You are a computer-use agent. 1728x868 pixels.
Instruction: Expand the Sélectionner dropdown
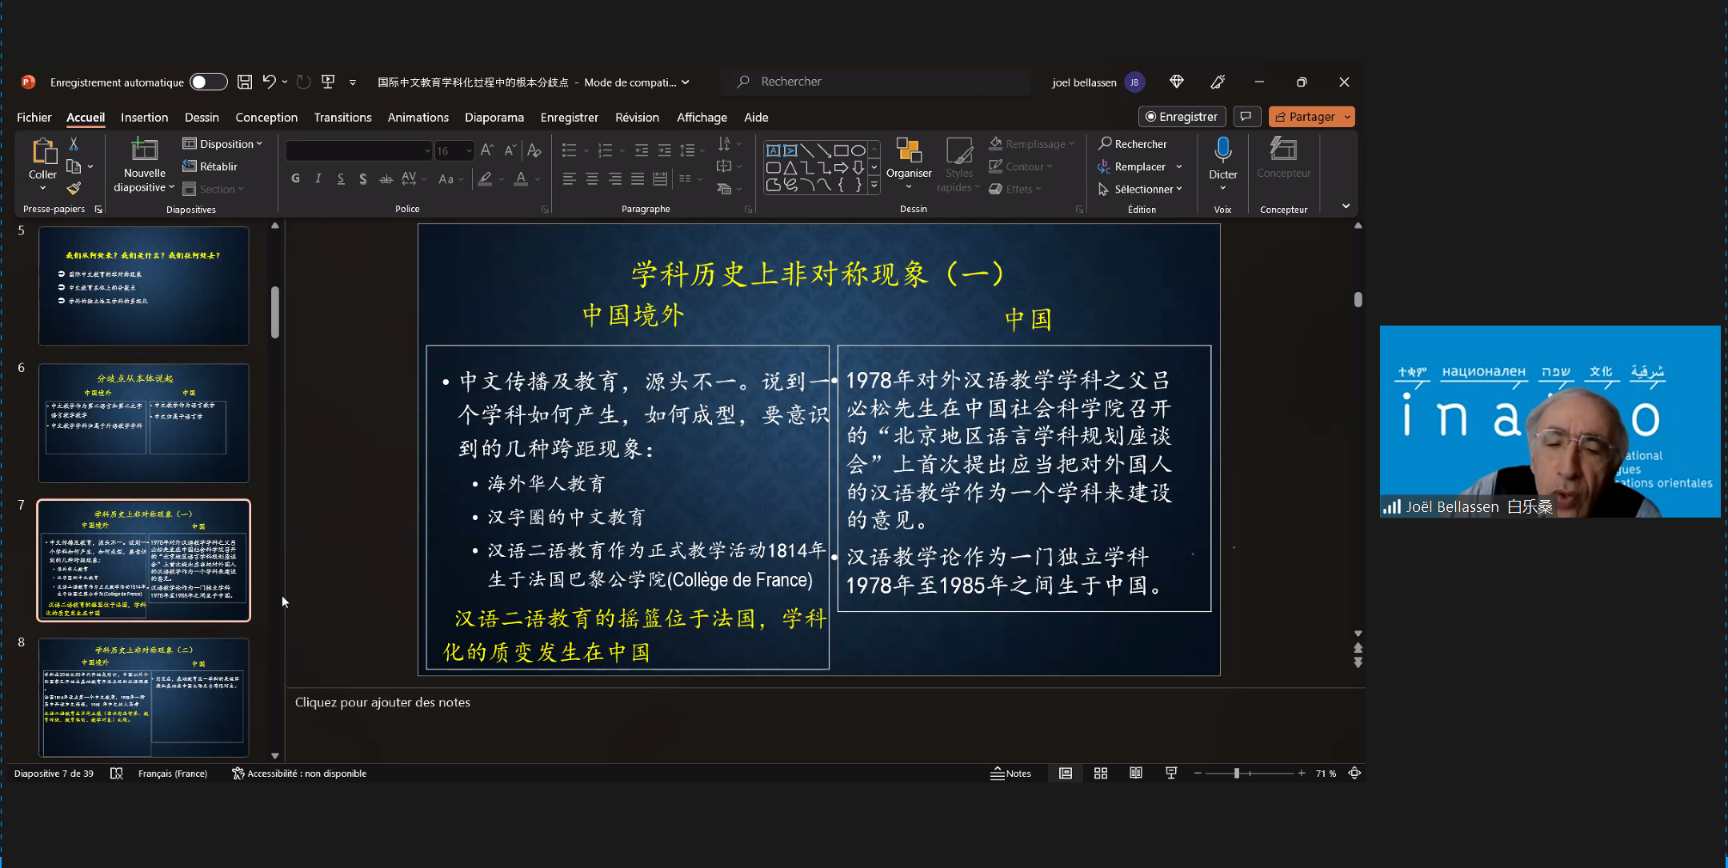[x=1141, y=189]
